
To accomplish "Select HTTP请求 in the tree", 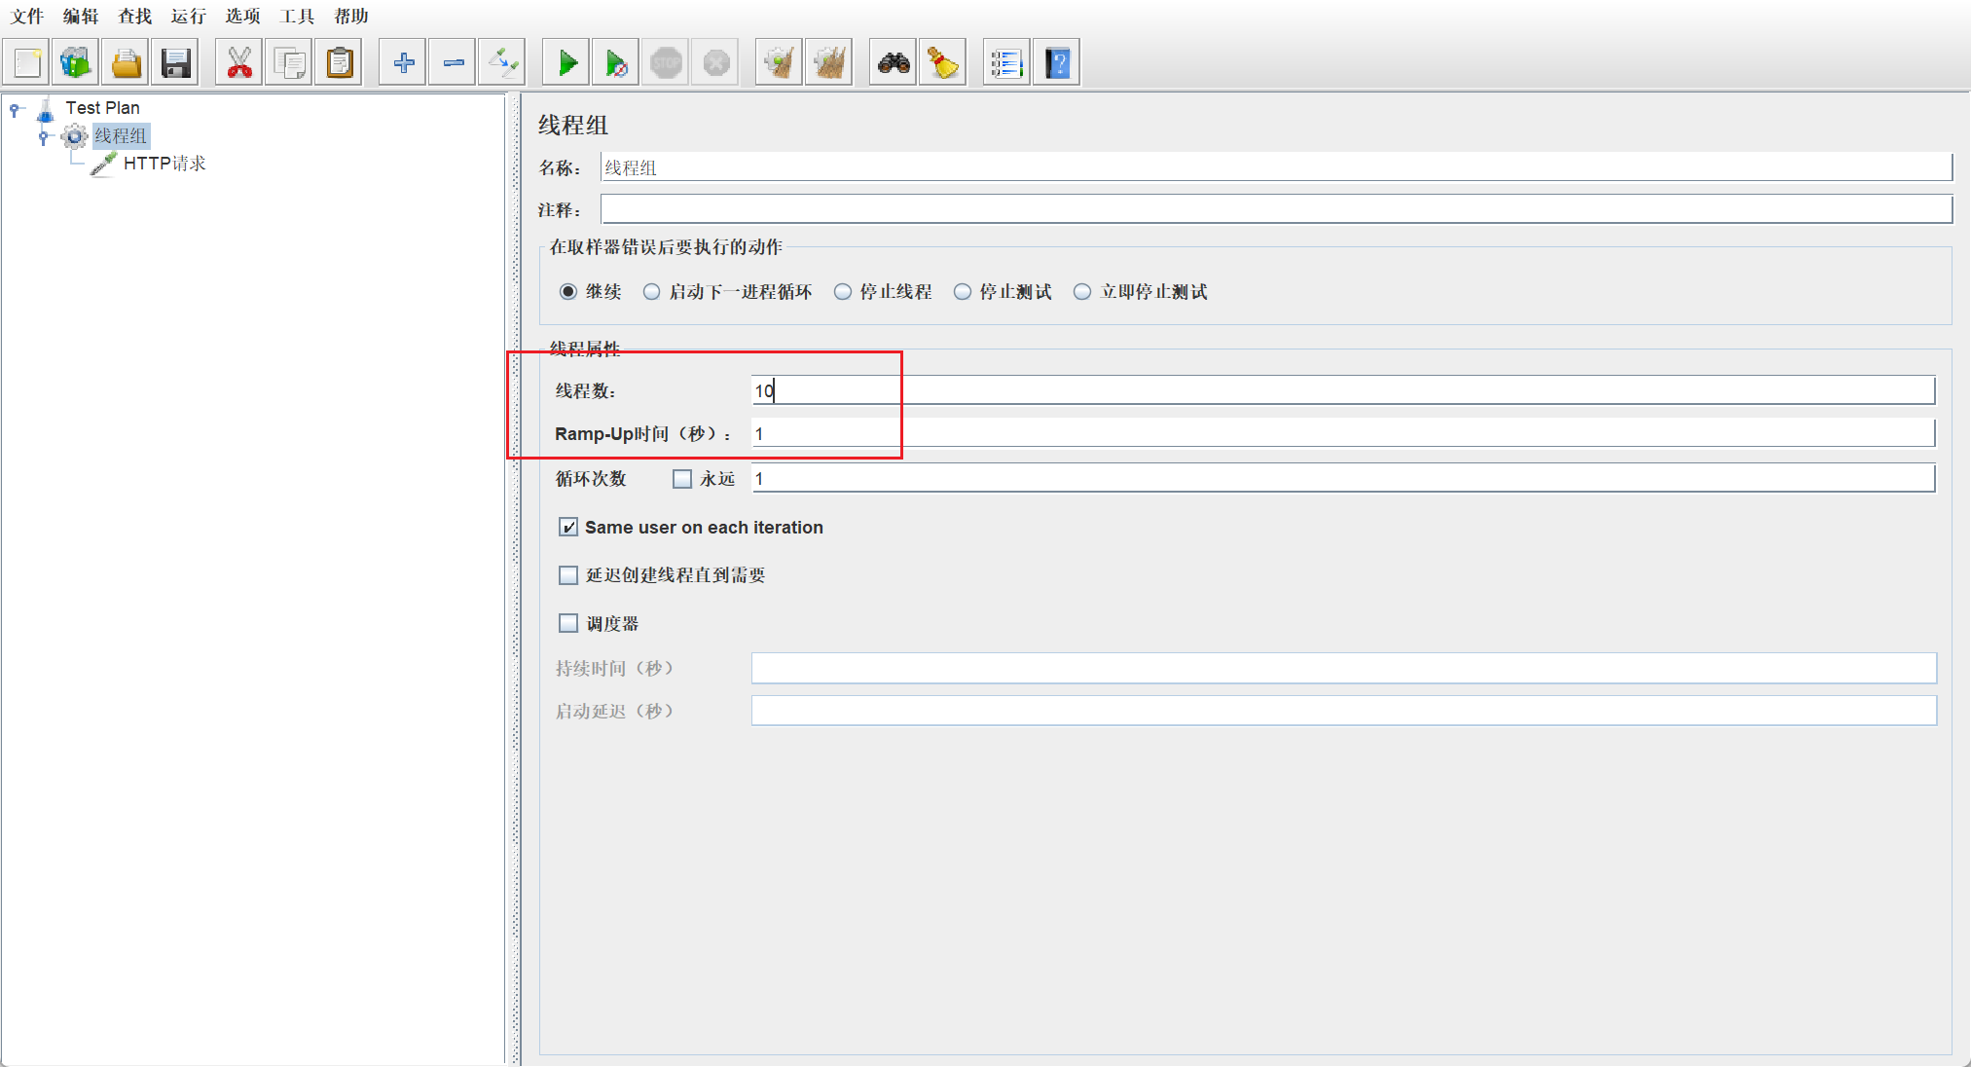I will pos(164,164).
